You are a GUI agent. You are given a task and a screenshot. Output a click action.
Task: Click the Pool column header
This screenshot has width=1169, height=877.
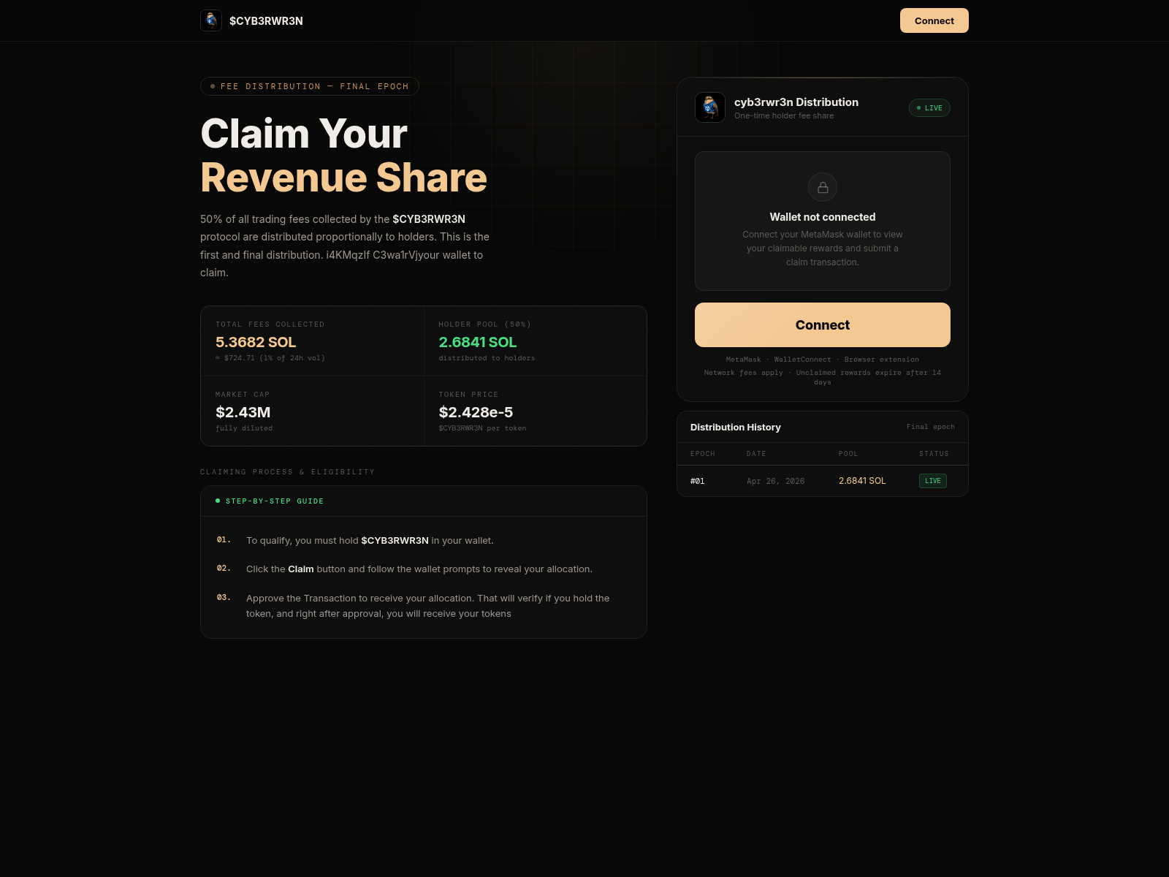coord(848,454)
